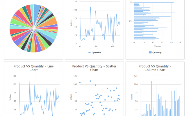Click the Values axis title of the Line Chart
Screen dimensions: 189x116
[10, 97]
